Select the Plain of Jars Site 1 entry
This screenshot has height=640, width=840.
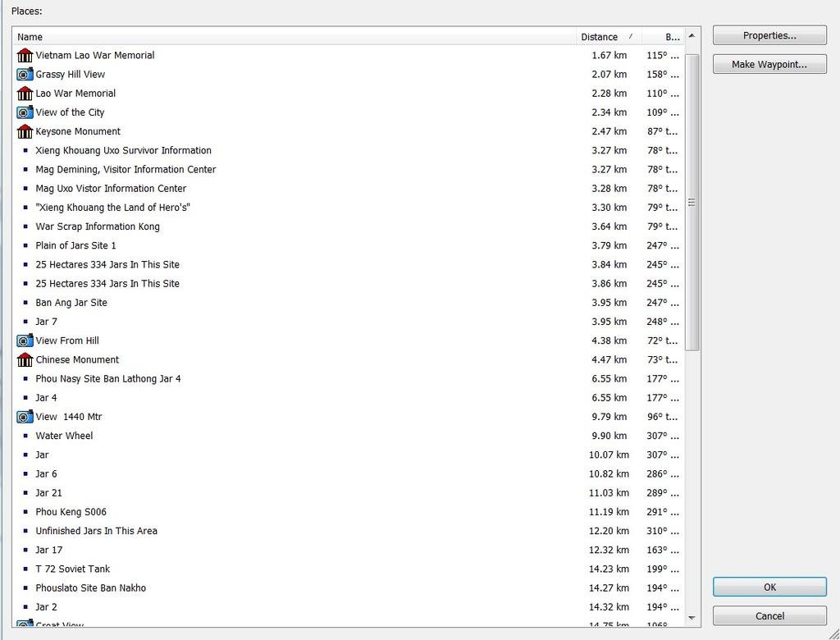point(75,245)
